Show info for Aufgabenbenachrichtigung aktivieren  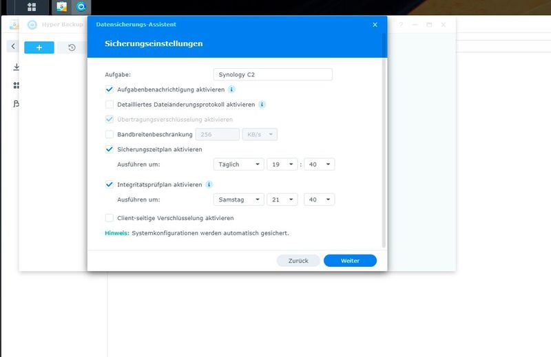coord(231,89)
